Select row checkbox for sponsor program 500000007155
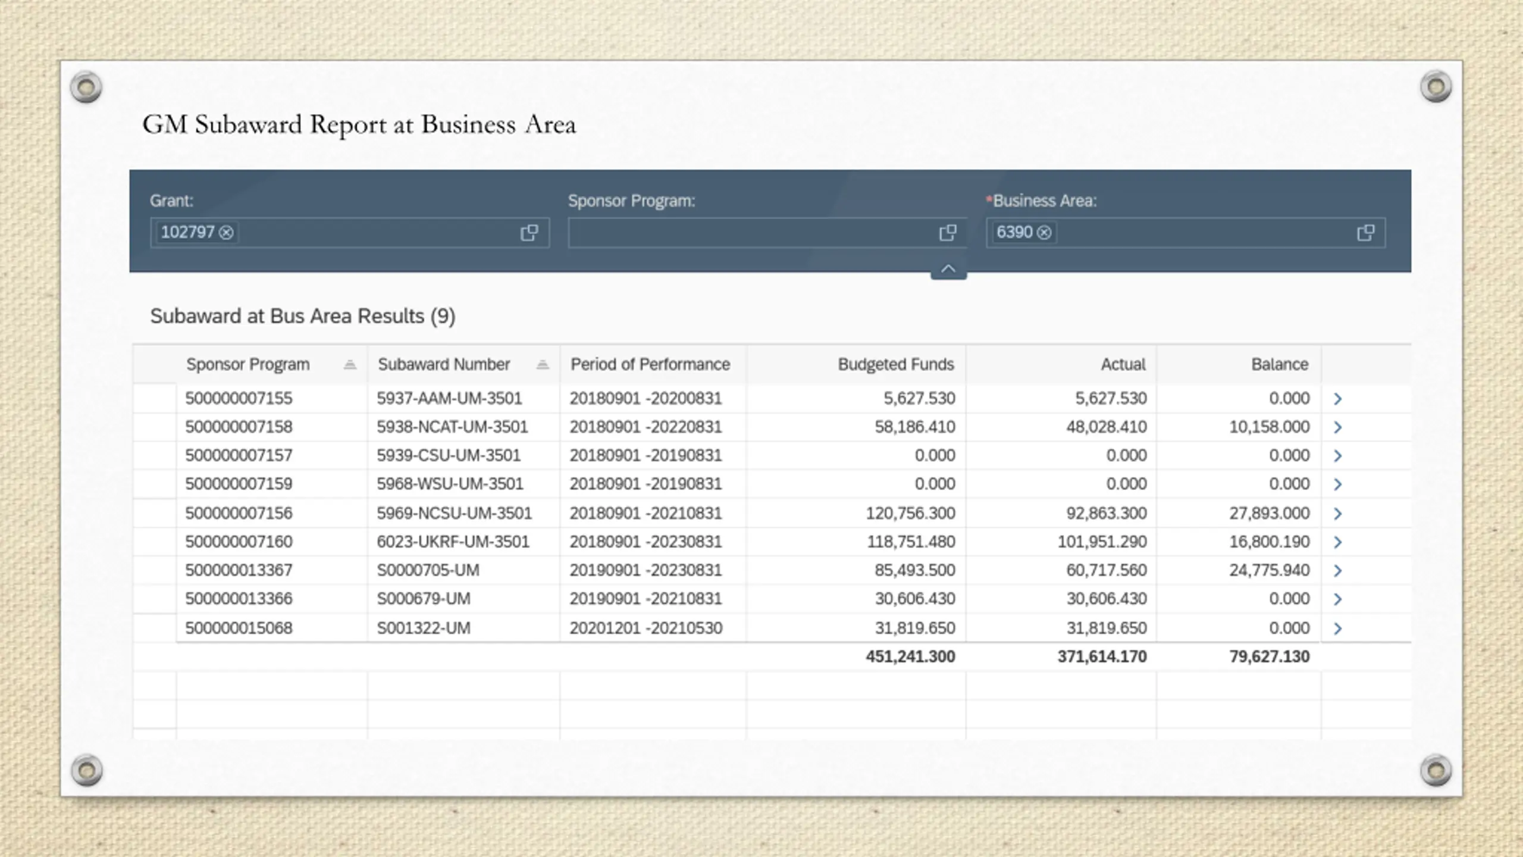Image resolution: width=1523 pixels, height=857 pixels. [155, 399]
